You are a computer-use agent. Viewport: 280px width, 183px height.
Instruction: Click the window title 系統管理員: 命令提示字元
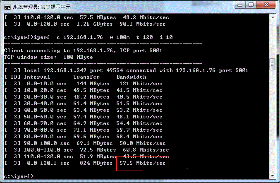point(42,7)
